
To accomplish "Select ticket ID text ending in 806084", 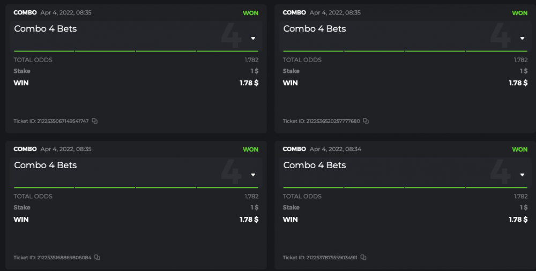I will [53, 258].
